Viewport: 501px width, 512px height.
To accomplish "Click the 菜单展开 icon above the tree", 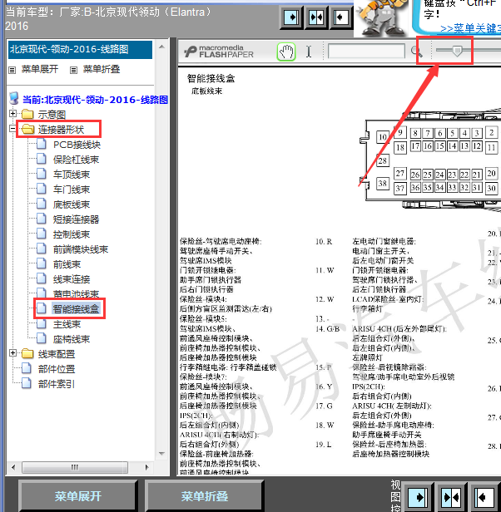I will [12, 70].
